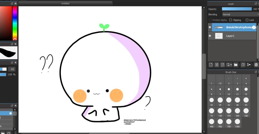
Task: Click the brush stroke preview
Action: coord(9,53)
